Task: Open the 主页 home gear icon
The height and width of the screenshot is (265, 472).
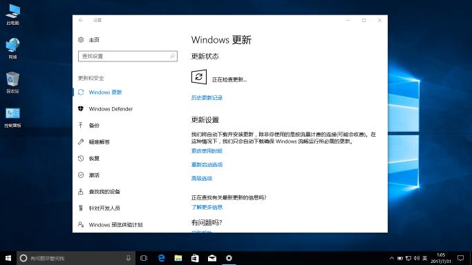Action: click(81, 39)
